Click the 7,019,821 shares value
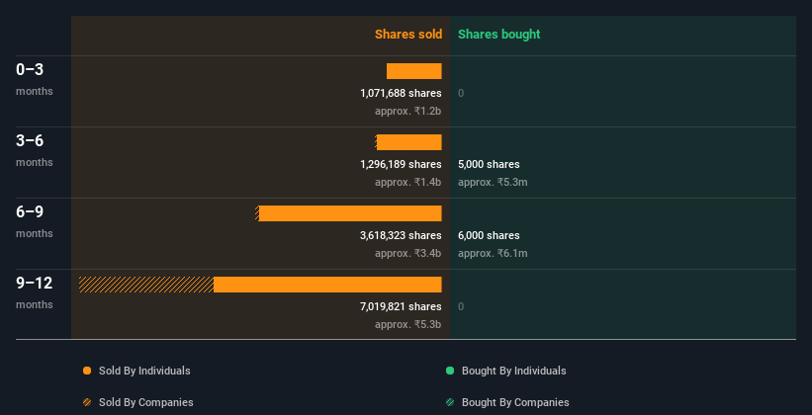 401,307
